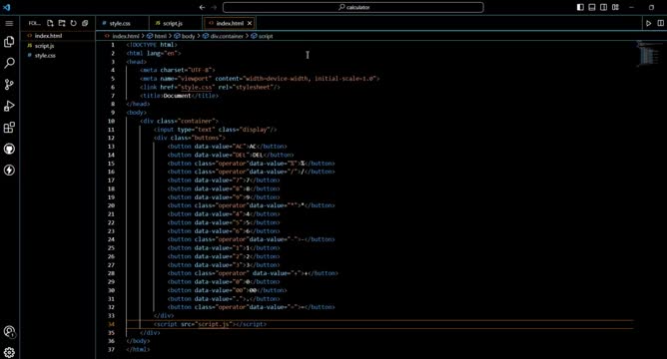Refresh the explorer file list
The image size is (667, 359).
[x=73, y=23]
